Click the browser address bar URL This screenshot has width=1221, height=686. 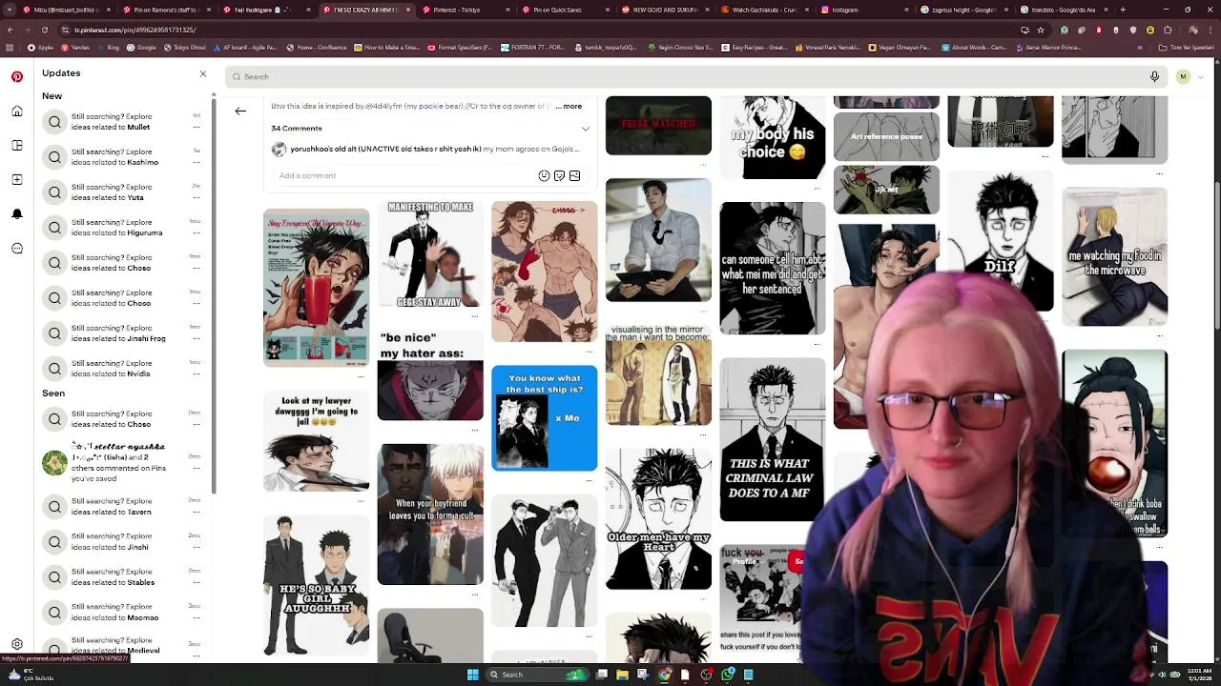(135, 30)
